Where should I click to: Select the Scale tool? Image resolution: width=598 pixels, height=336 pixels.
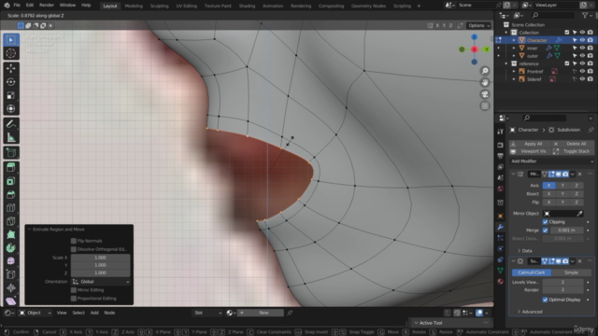click(10, 95)
